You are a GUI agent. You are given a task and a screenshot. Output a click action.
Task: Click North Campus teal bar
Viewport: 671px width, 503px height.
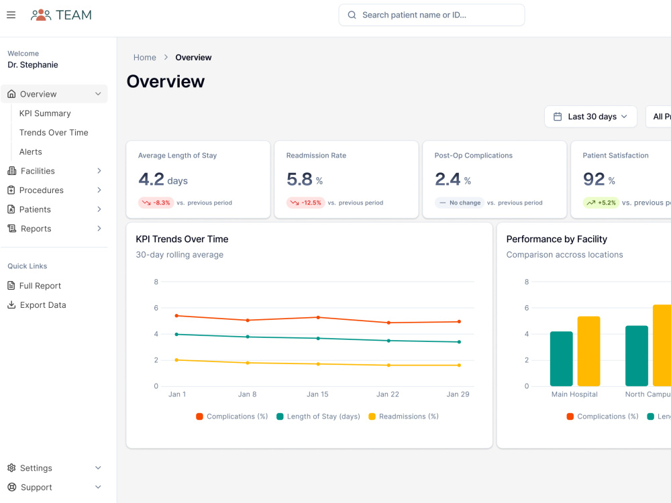tap(636, 356)
